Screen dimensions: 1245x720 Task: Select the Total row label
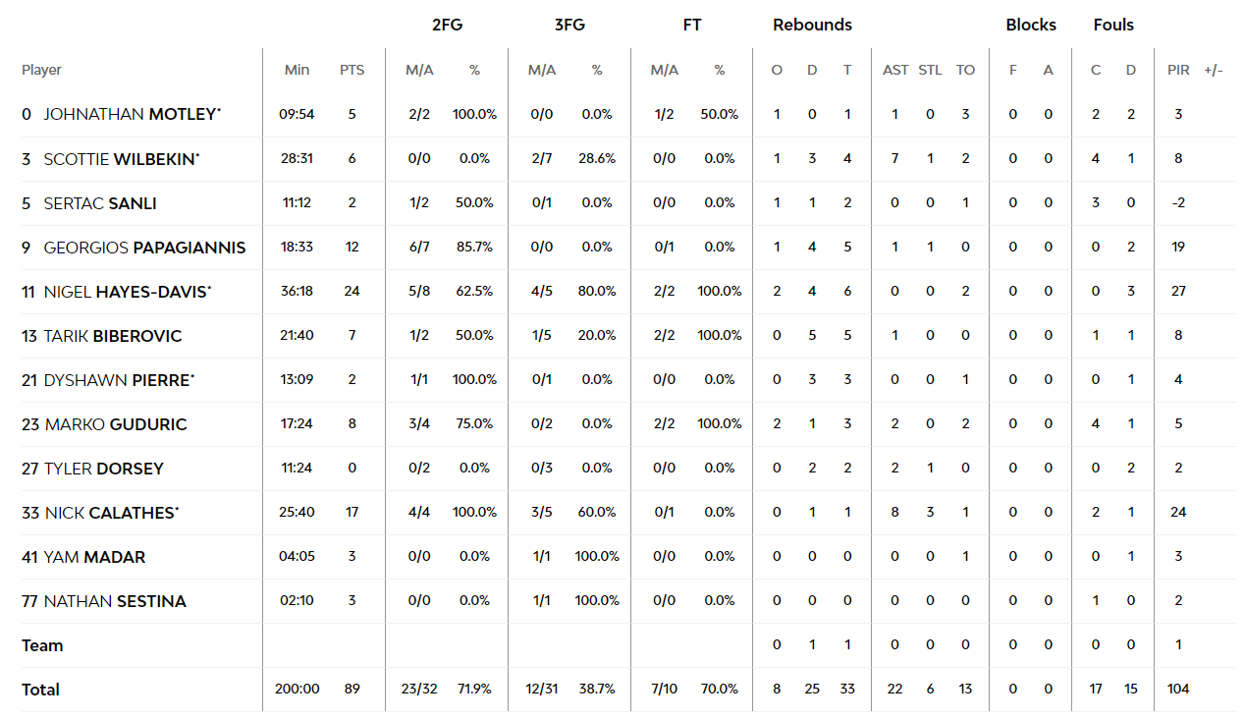pyautogui.click(x=41, y=690)
